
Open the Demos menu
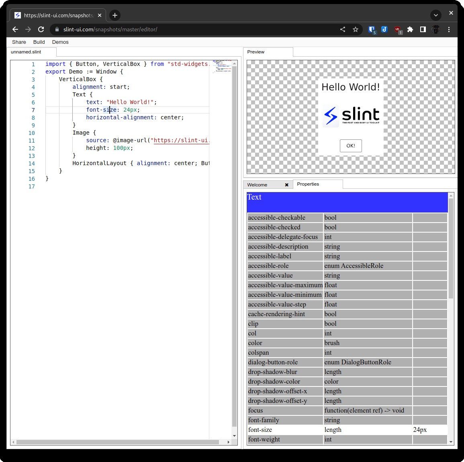(60, 42)
